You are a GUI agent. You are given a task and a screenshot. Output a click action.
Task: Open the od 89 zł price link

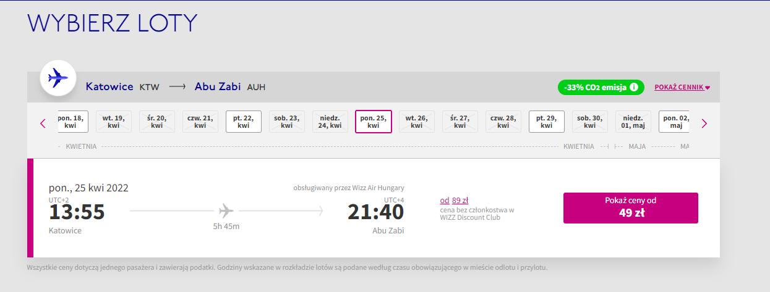coord(454,200)
